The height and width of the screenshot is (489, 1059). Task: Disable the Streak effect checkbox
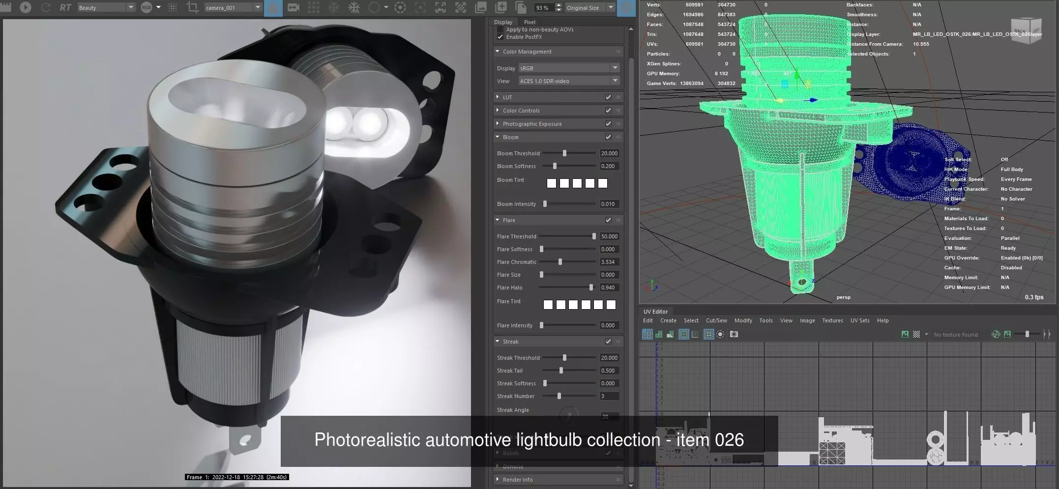coord(608,342)
